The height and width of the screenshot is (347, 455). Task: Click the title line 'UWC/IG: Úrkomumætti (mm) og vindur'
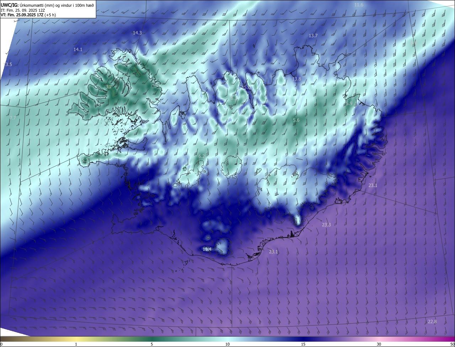[x=47, y=5]
